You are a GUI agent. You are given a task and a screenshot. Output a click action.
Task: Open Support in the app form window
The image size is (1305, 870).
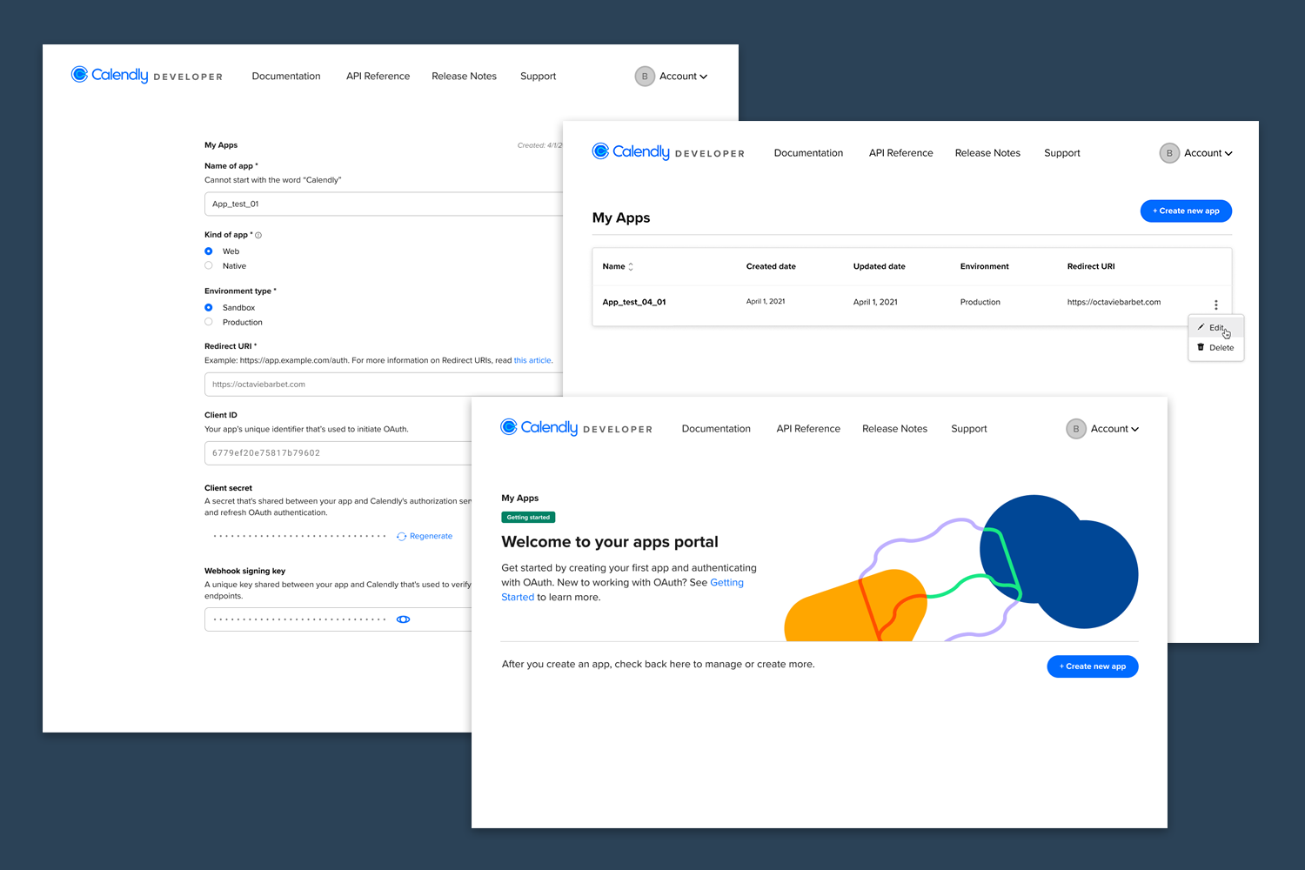(x=538, y=77)
